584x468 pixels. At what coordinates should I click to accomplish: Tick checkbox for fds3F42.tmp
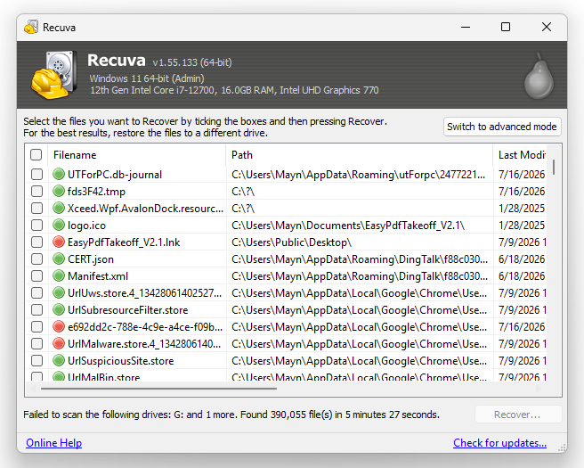click(x=36, y=192)
